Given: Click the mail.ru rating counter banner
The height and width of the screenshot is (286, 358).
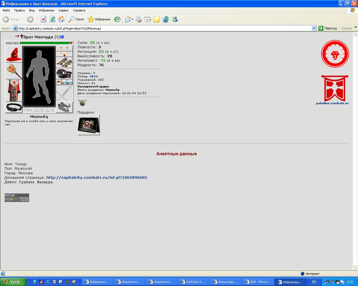Looking at the screenshot, I should pyautogui.click(x=17, y=197).
